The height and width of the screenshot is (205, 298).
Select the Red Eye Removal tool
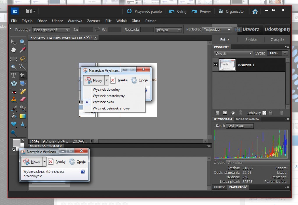tap(13, 92)
